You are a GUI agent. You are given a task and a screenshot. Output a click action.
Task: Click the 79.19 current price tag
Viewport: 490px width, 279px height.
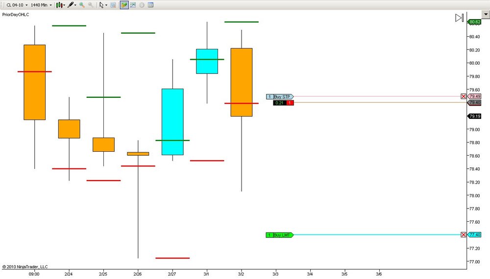click(474, 116)
